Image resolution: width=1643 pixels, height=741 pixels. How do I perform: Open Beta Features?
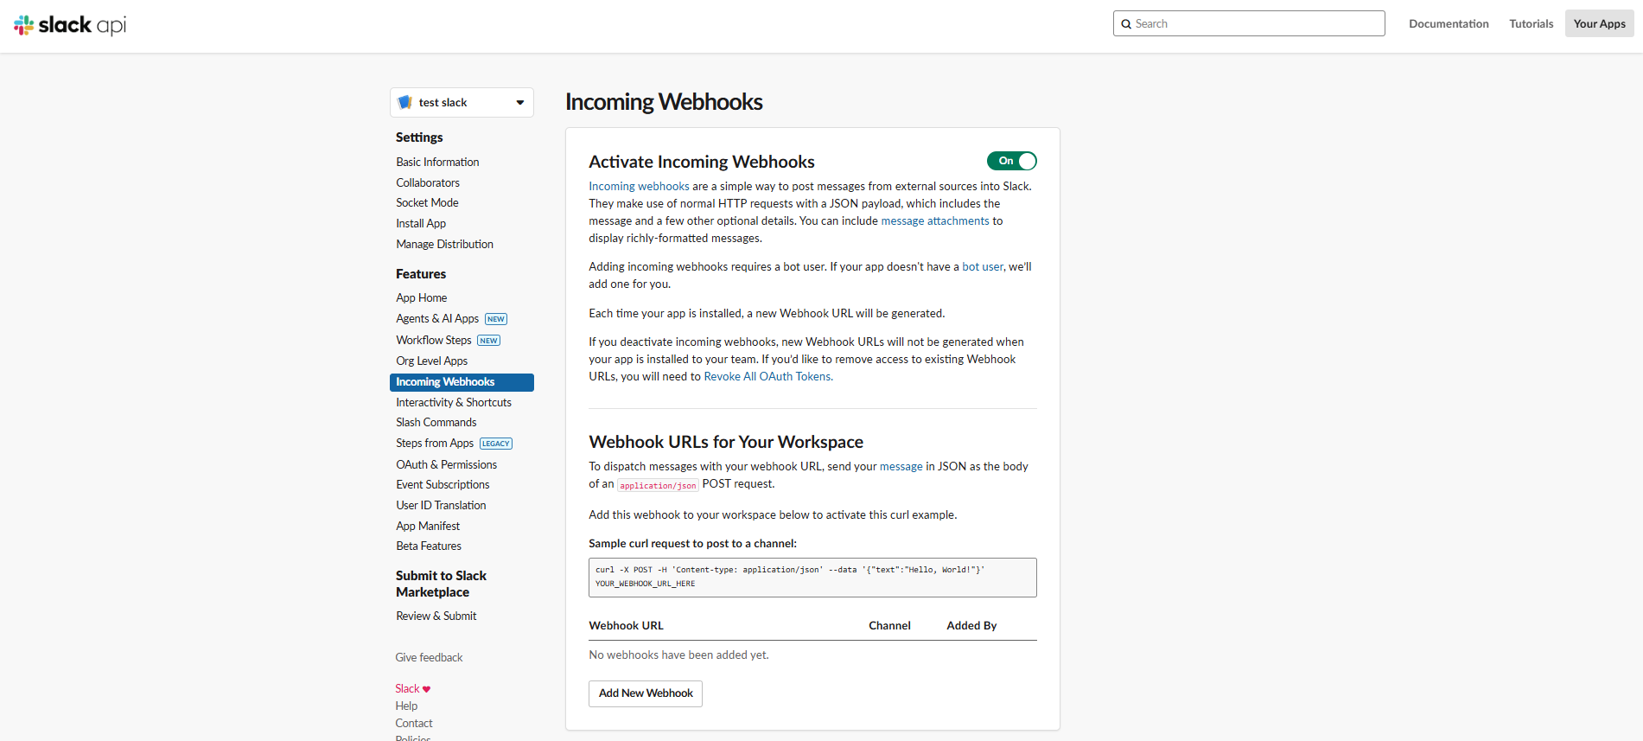point(429,546)
